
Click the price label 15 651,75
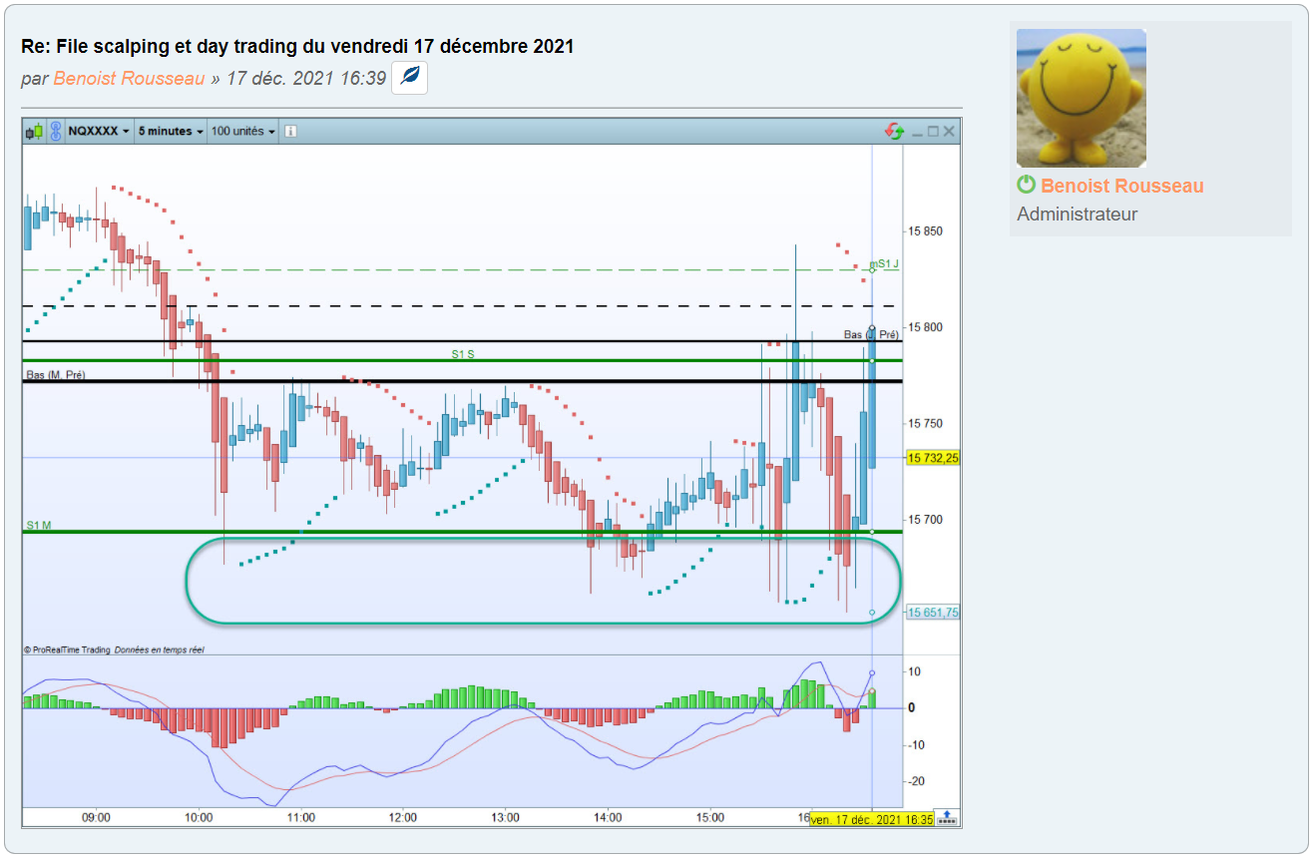933,613
